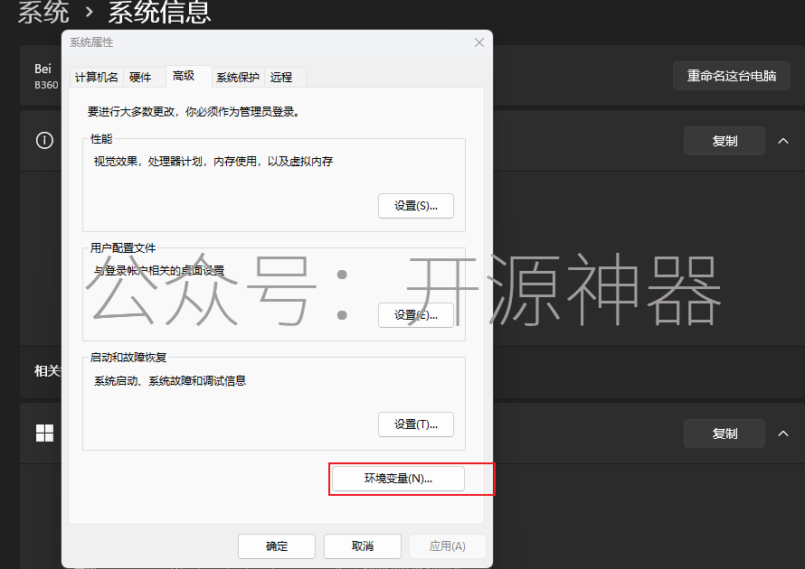Open performance 设置(S) button

coord(415,206)
